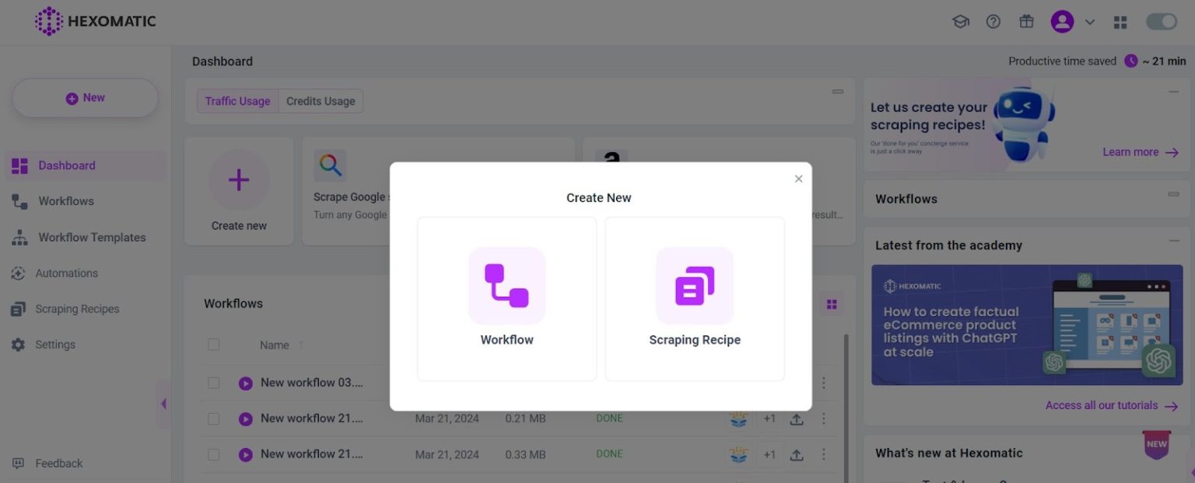
Task: Open the gift rewards icon
Action: (x=1026, y=22)
